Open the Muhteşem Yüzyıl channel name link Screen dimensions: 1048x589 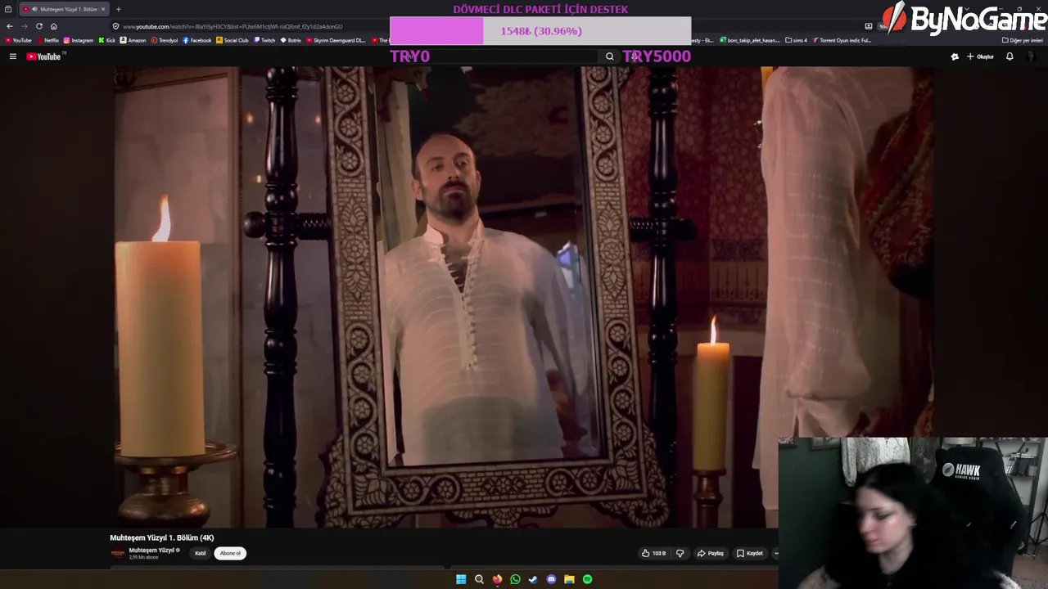tap(151, 551)
